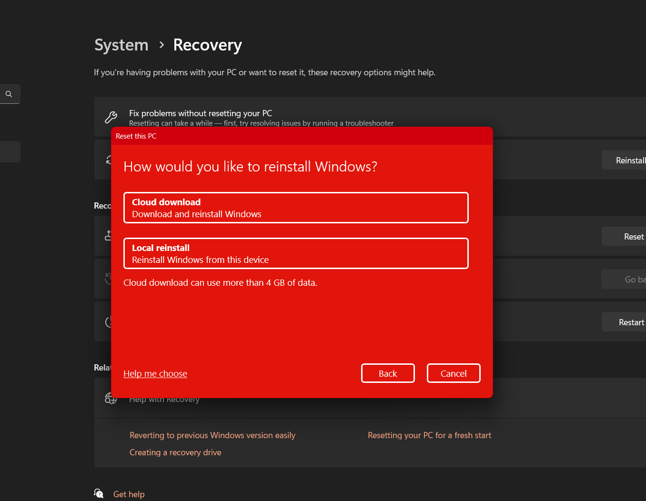This screenshot has height=501, width=646.
Task: Navigate to System via the breadcrumb
Action: click(x=121, y=44)
